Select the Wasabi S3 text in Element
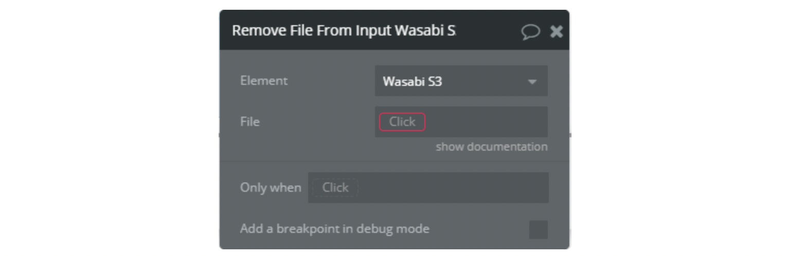 tap(412, 81)
